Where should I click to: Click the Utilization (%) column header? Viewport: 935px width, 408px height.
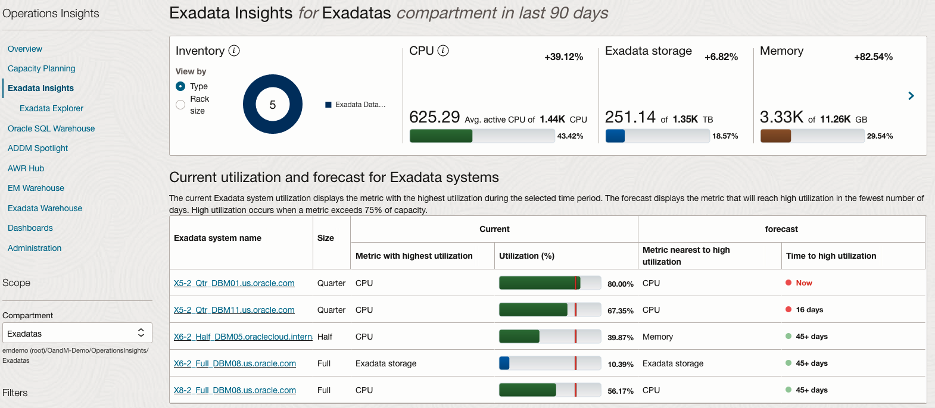tap(526, 256)
